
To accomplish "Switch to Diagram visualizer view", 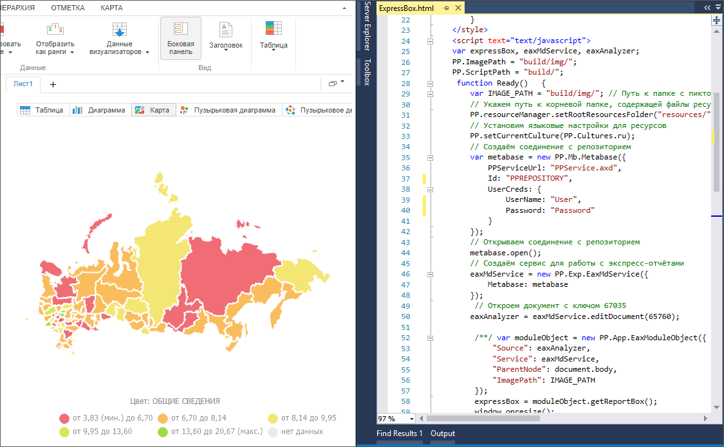I will click(x=99, y=110).
